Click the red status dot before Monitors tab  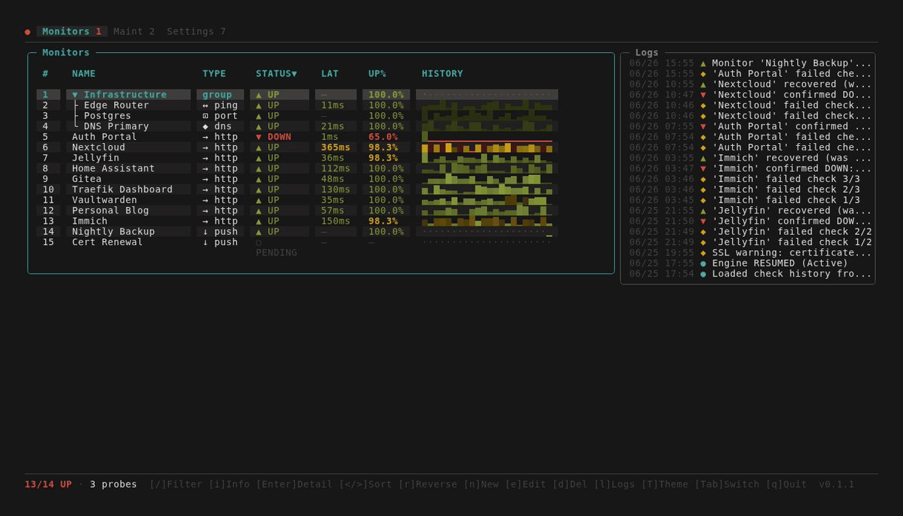click(x=28, y=32)
